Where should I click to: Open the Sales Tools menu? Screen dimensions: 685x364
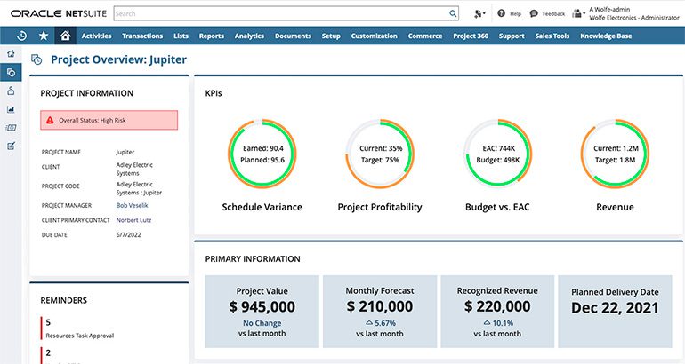pyautogui.click(x=552, y=36)
